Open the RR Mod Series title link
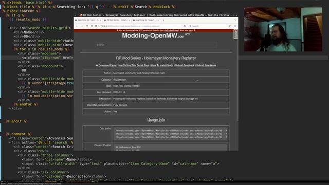Viewport: 329px width, 185px height. click(x=156, y=58)
